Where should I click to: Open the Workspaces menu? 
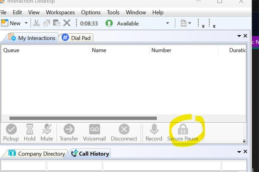pos(60,12)
